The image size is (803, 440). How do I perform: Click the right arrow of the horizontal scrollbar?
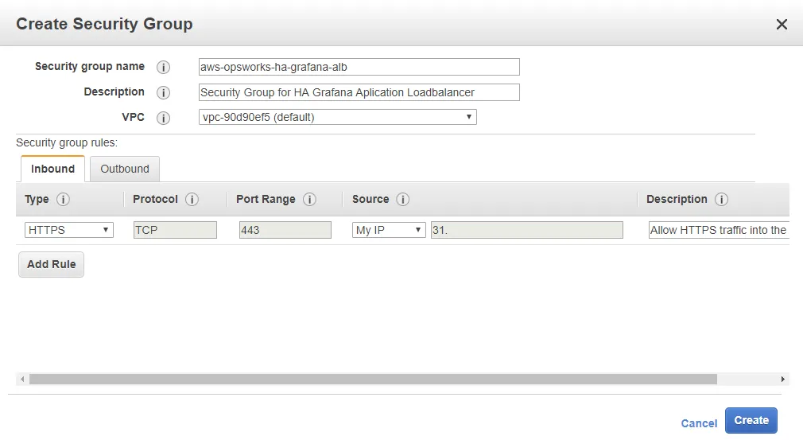pos(783,380)
